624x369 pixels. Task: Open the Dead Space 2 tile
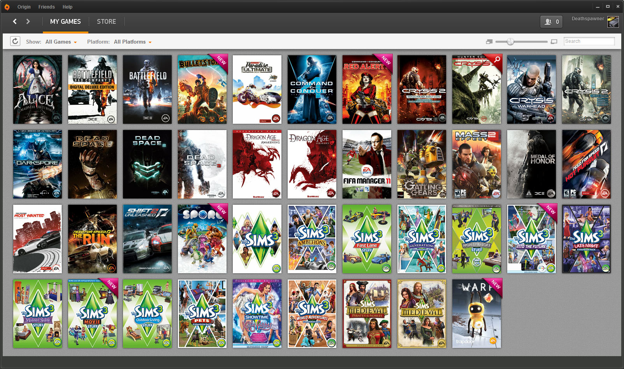pyautogui.click(x=147, y=164)
